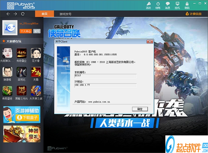The width and height of the screenshot is (208, 153).
Task: Launch the 传奇霸业 game icon
Action: 22,53
